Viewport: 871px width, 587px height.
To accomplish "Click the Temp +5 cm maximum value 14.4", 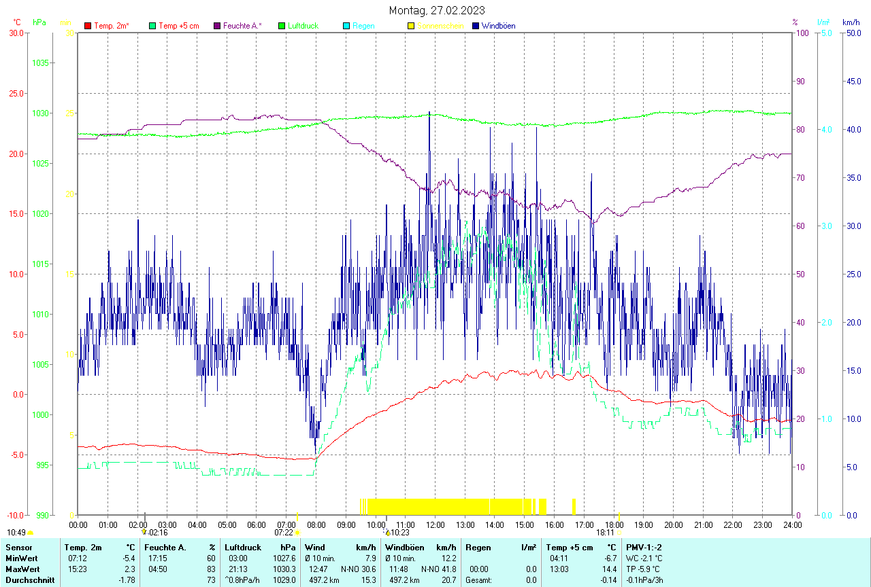I will pyautogui.click(x=609, y=569).
